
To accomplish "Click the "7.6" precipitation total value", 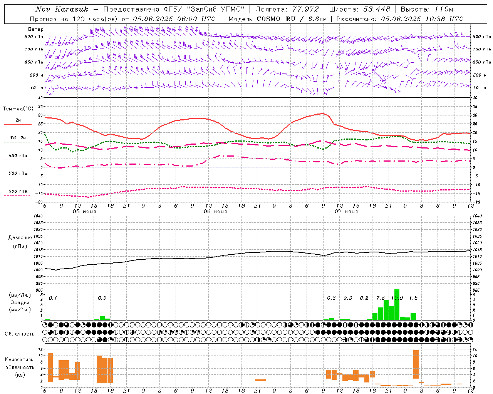I will pyautogui.click(x=381, y=298).
